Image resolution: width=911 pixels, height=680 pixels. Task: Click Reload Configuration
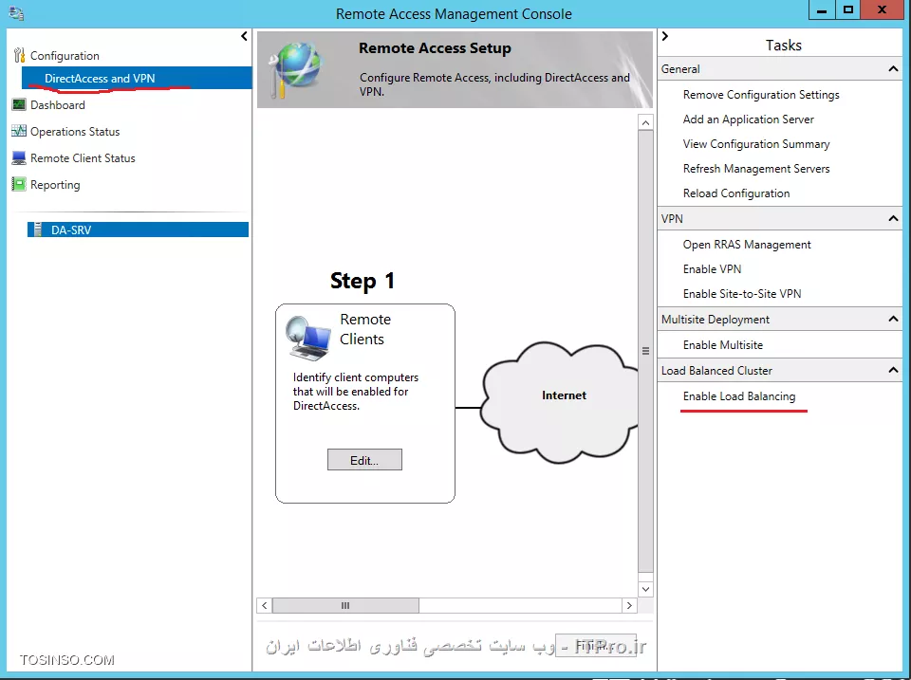click(736, 193)
